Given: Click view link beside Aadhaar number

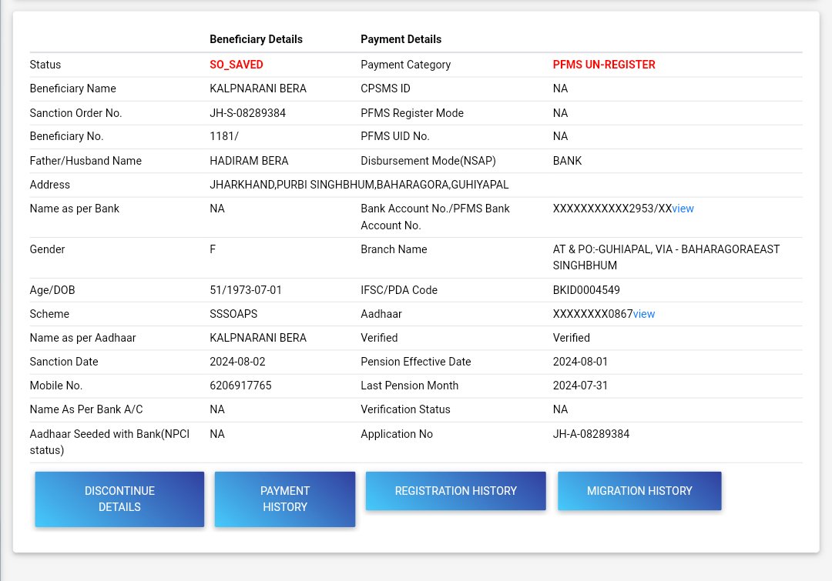Looking at the screenshot, I should [644, 314].
